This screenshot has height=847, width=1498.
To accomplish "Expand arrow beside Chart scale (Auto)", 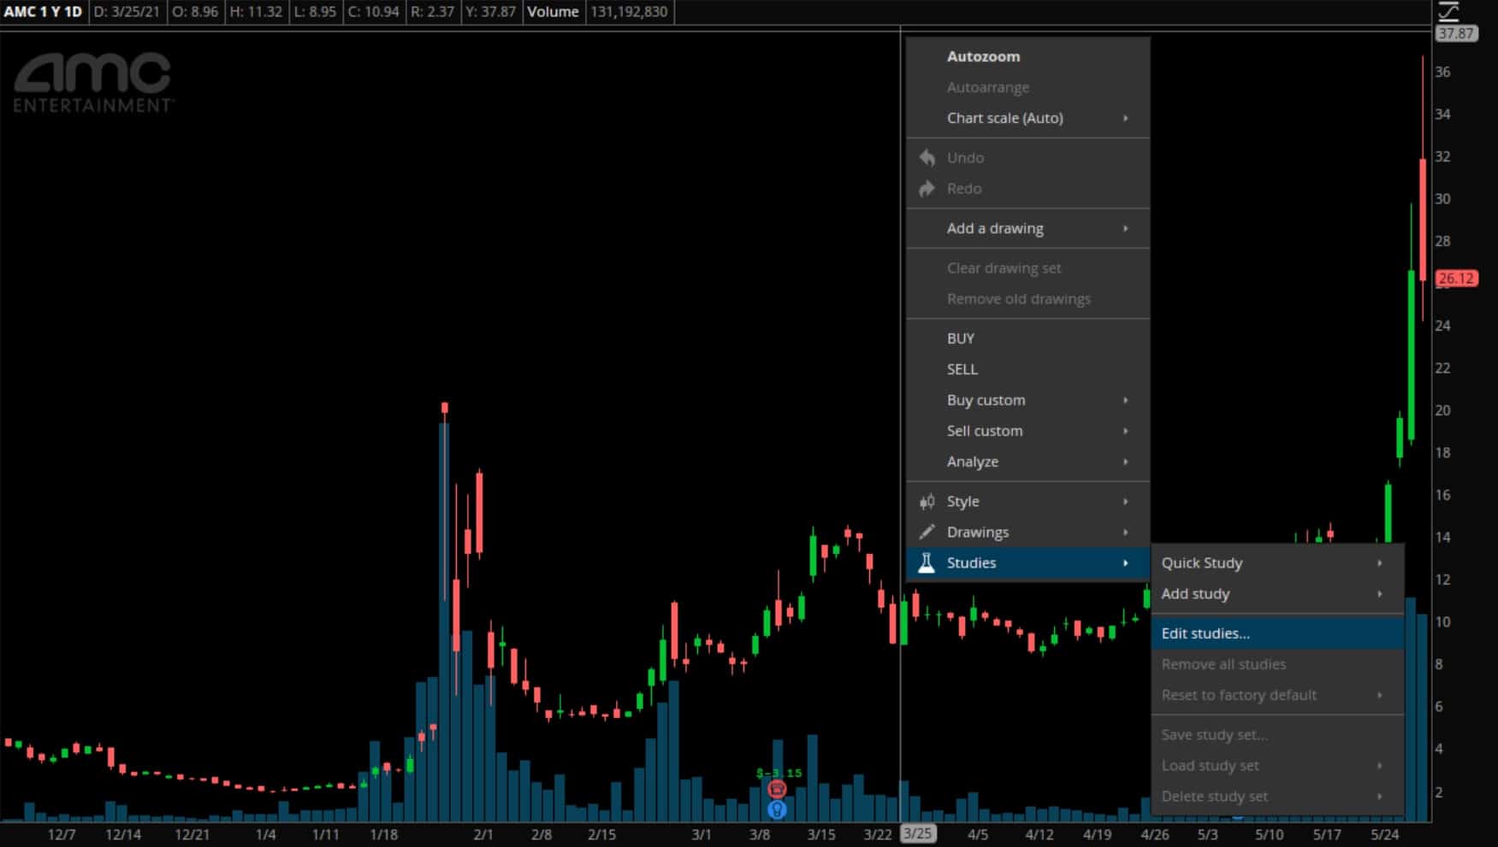I will [x=1126, y=118].
